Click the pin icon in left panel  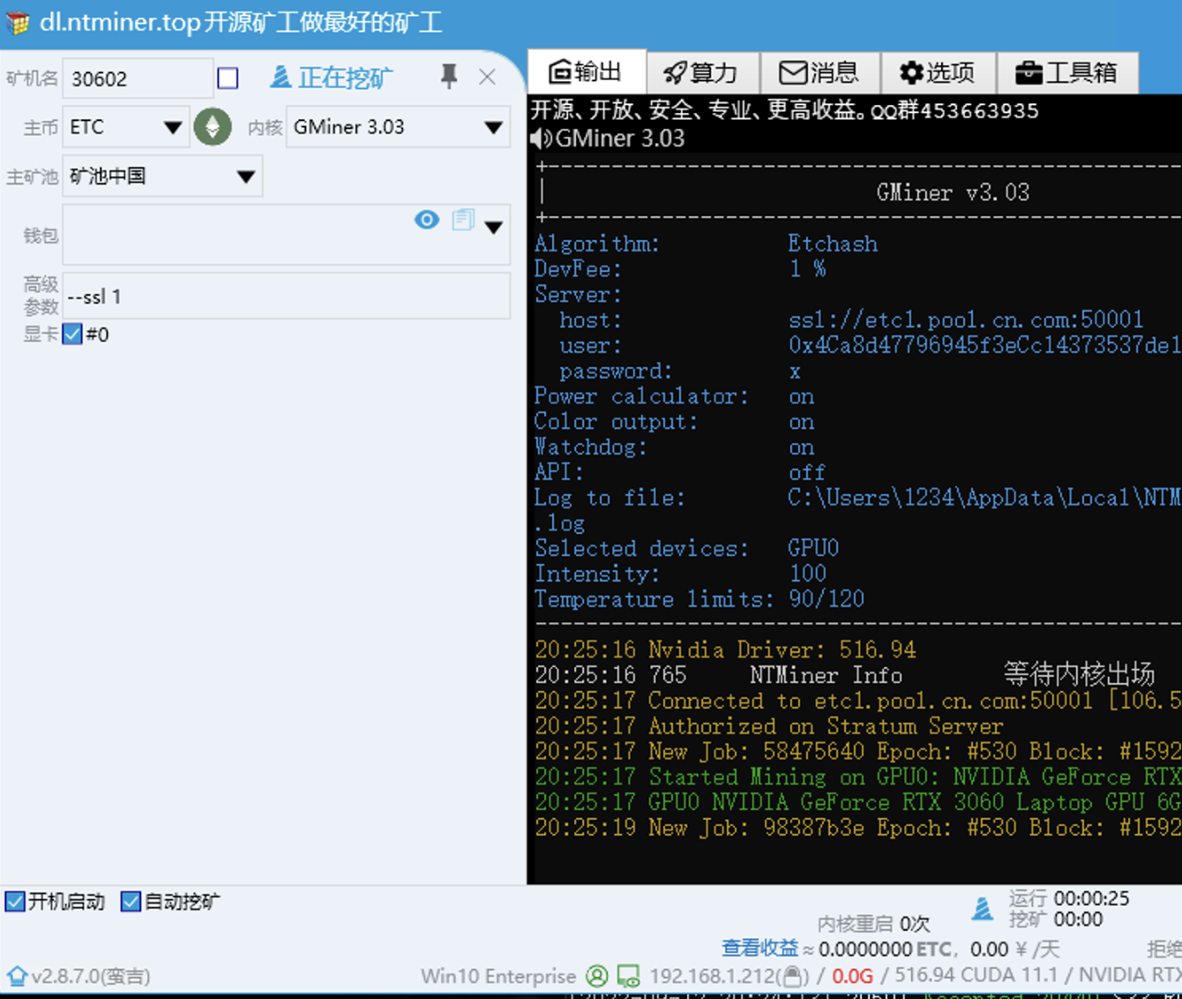pyautogui.click(x=449, y=78)
